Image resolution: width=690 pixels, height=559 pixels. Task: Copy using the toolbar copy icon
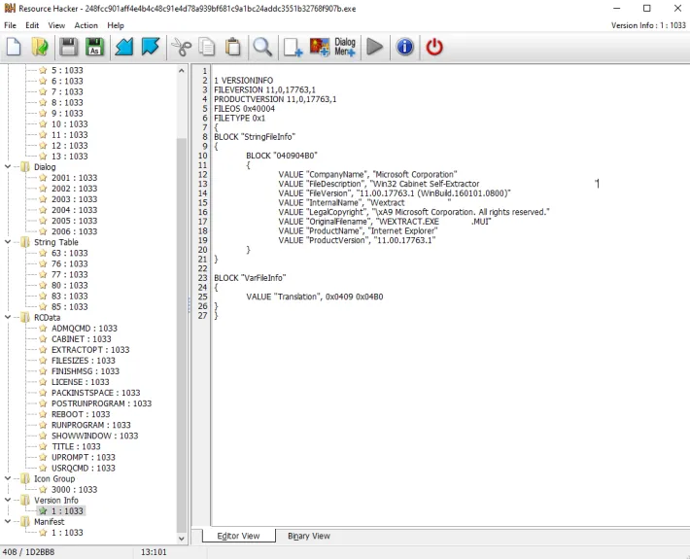click(x=207, y=47)
